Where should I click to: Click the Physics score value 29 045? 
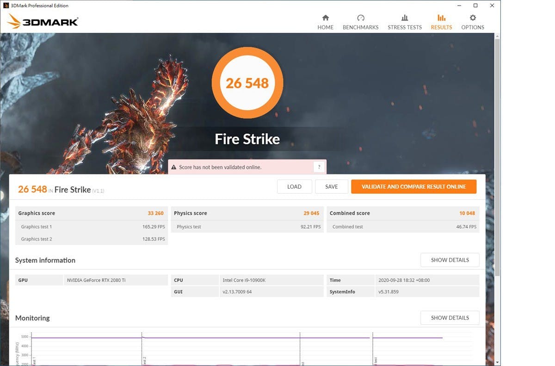(x=311, y=213)
